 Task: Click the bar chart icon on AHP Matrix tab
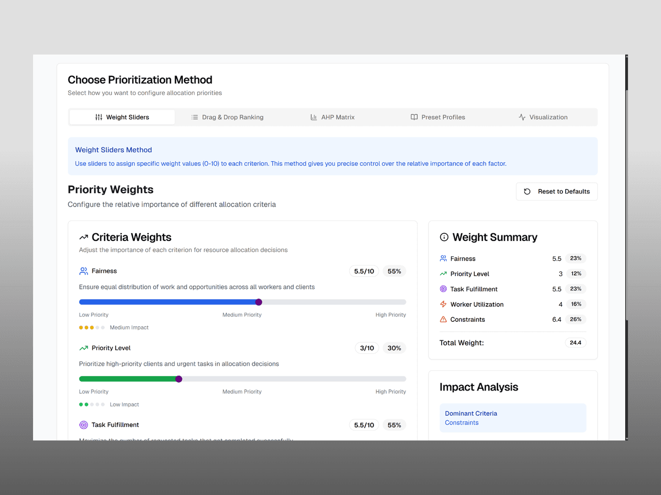[x=313, y=117]
